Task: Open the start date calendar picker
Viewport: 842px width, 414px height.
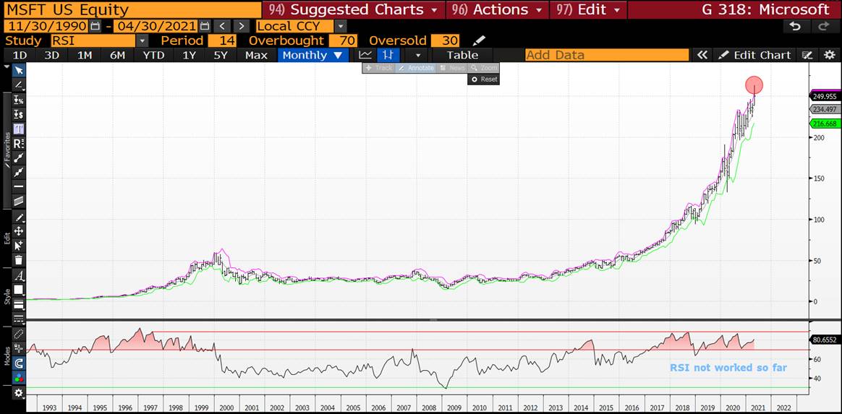Action: click(95, 26)
